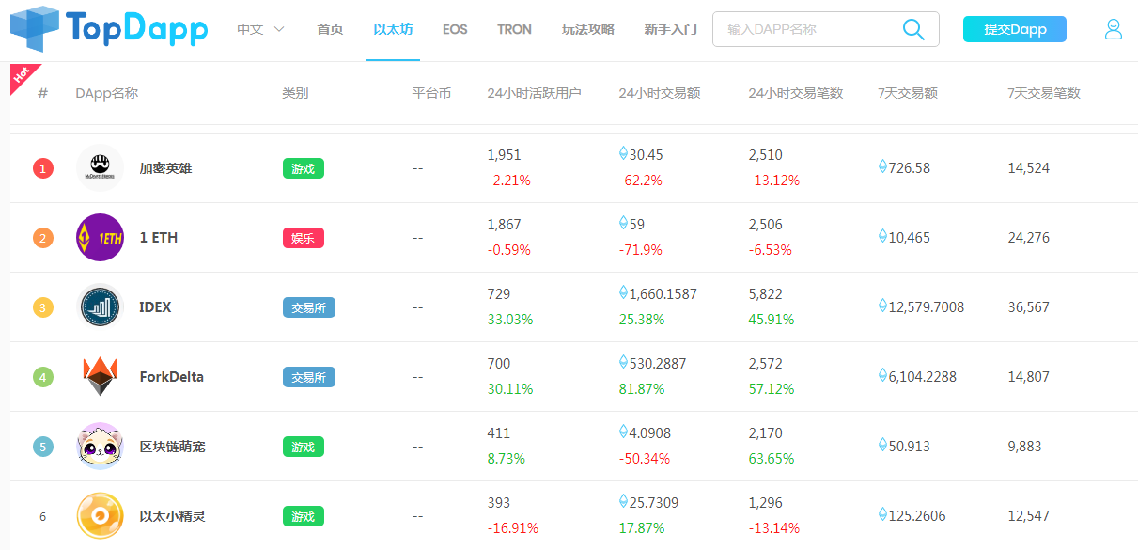The image size is (1138, 550).
Task: Click the -71.9% change value
Action: 640,250
